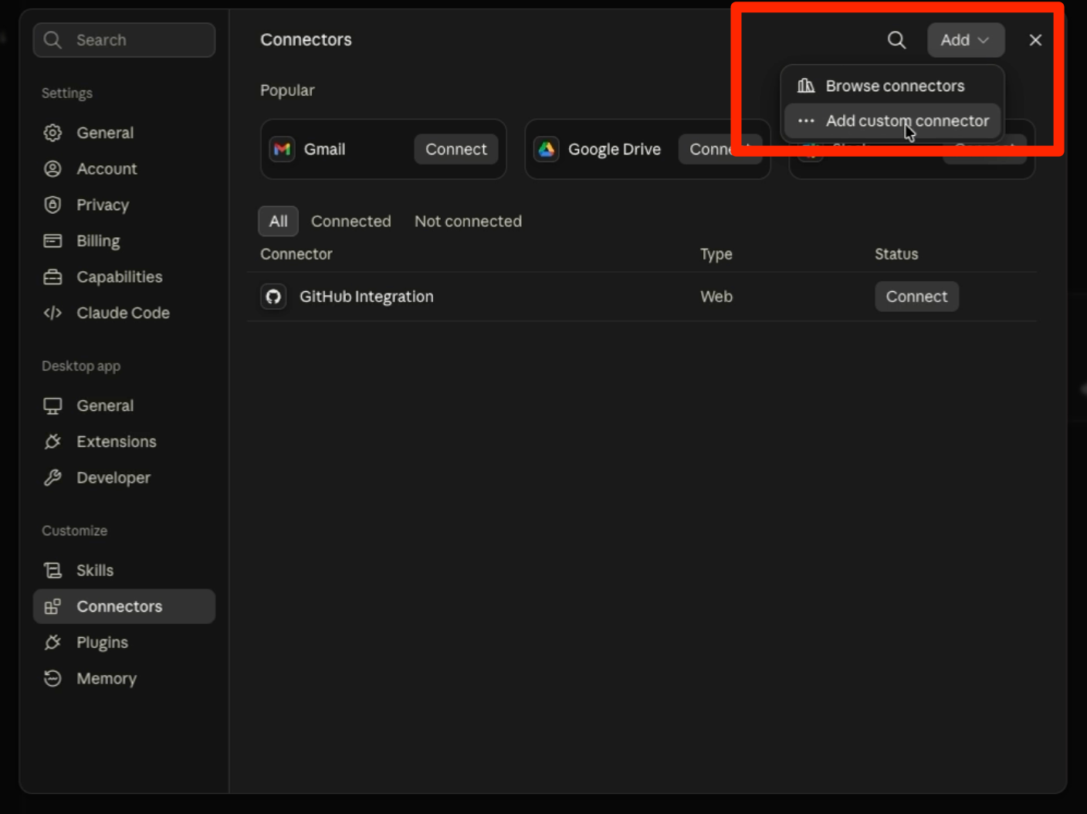Click the Billing card icon
1087x814 pixels.
tap(52, 241)
